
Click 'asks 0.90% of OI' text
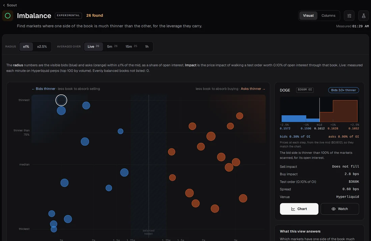coord(344,137)
